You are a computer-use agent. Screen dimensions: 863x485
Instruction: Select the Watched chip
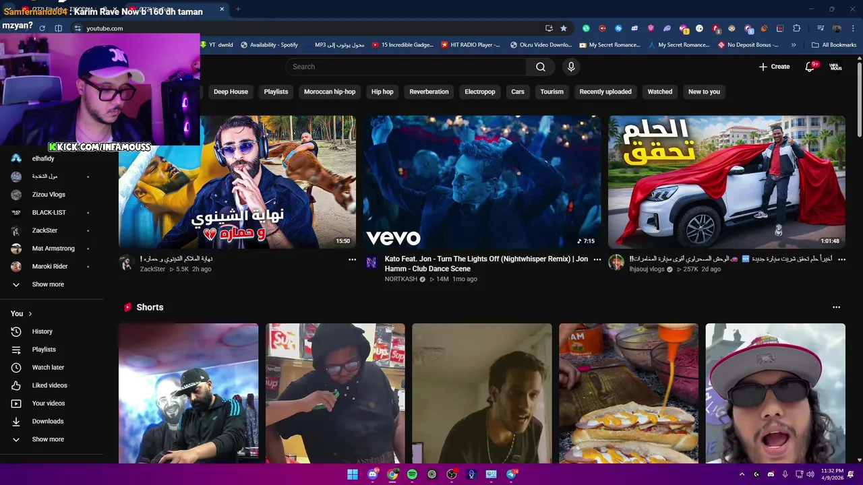(660, 92)
